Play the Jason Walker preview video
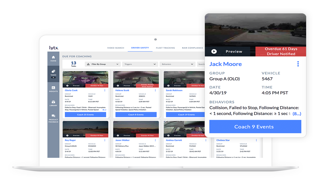 (x=118, y=135)
